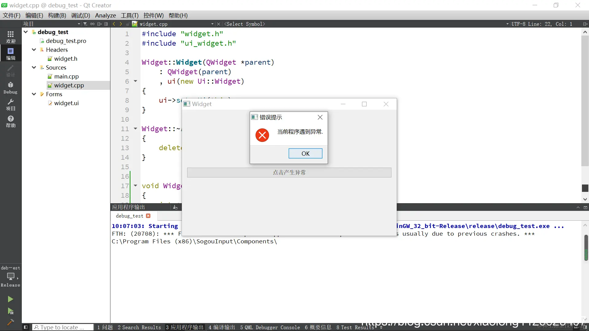Go back with the left navigation arrow

[x=114, y=24]
